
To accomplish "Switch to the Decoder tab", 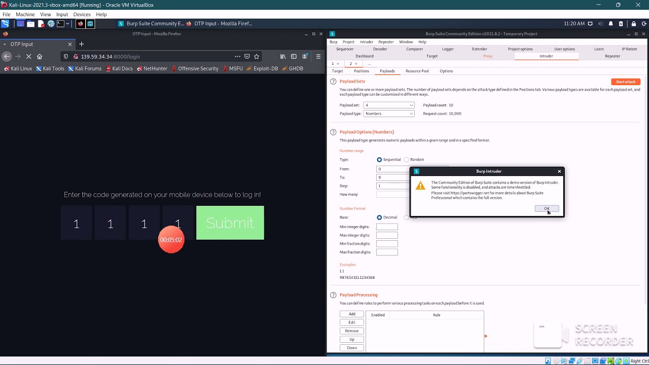I will (380, 49).
